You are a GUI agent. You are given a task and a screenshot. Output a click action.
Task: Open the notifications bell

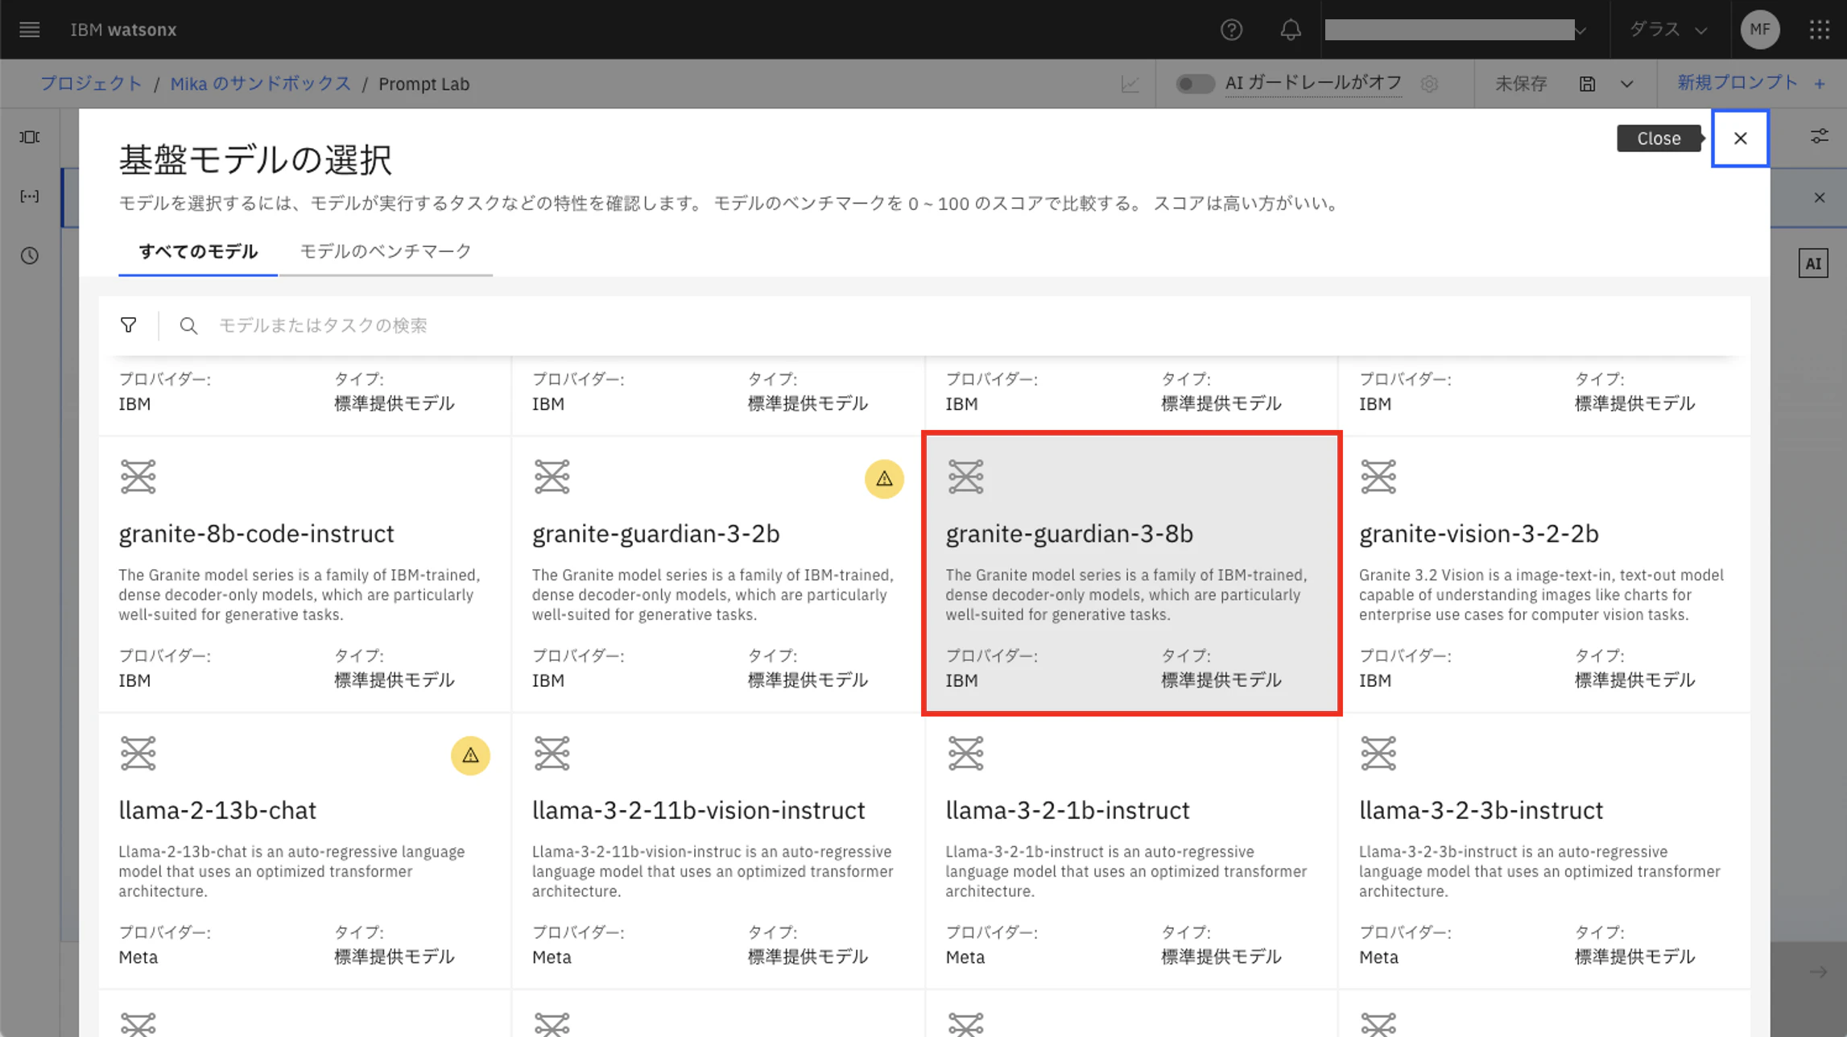tap(1291, 30)
